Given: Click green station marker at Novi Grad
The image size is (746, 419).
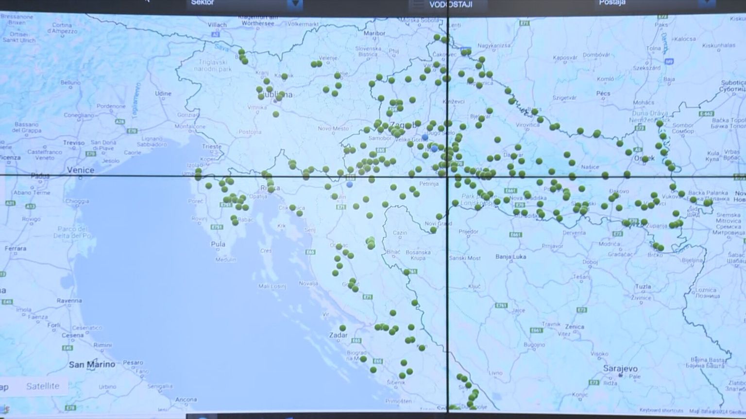Looking at the screenshot, I should (433, 230).
